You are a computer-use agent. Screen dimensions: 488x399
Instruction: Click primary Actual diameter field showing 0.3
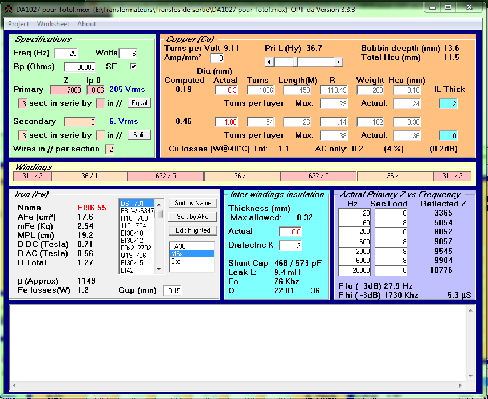(x=226, y=90)
